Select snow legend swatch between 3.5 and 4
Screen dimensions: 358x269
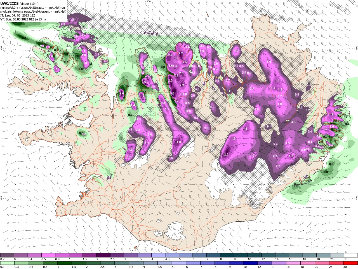145,255
